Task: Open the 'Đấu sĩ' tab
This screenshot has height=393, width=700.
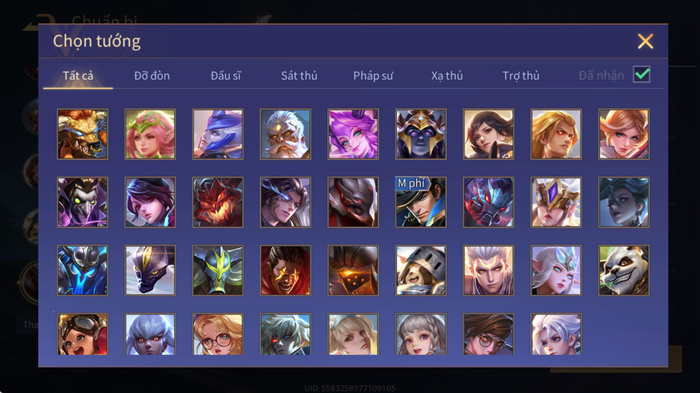Action: (226, 76)
